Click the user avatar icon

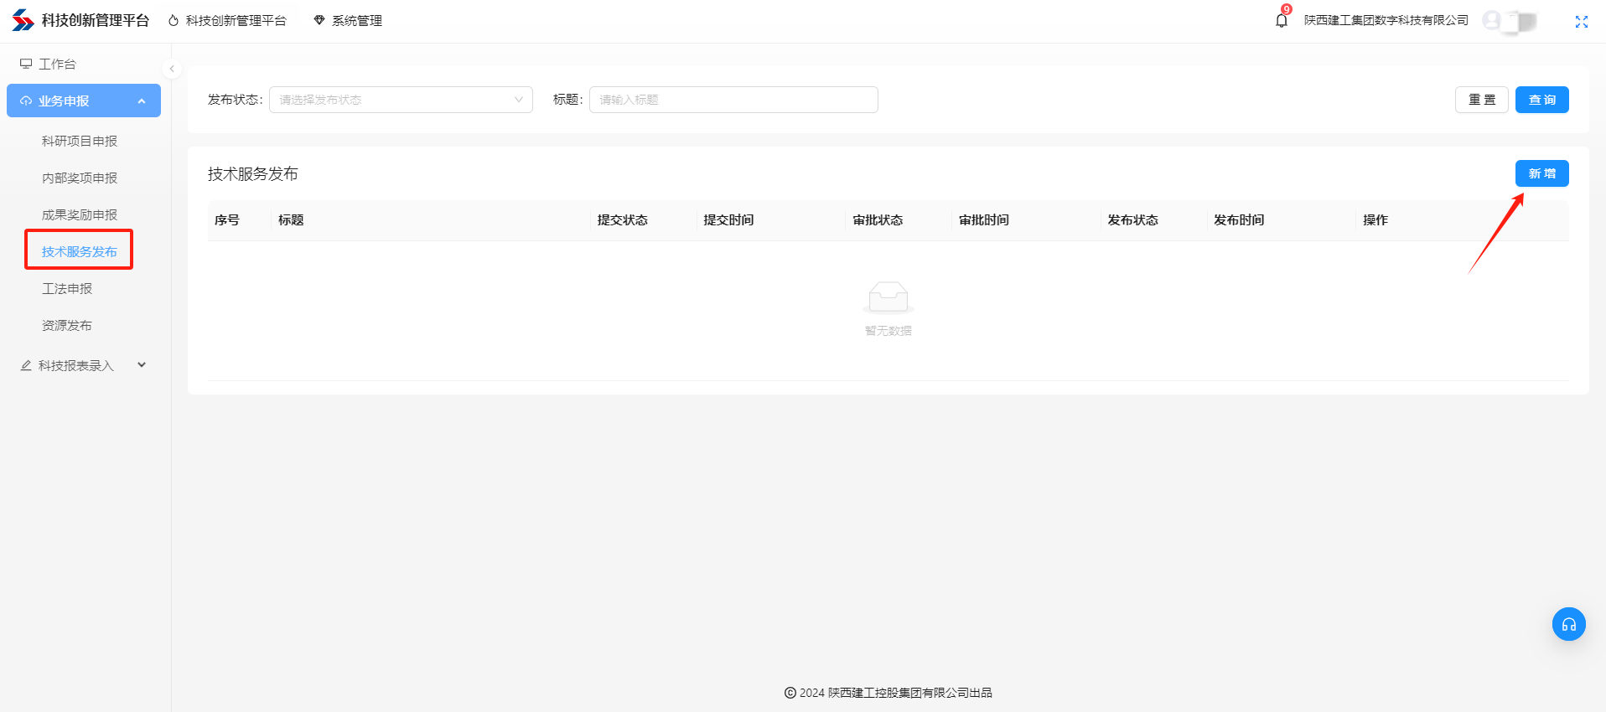tap(1491, 21)
